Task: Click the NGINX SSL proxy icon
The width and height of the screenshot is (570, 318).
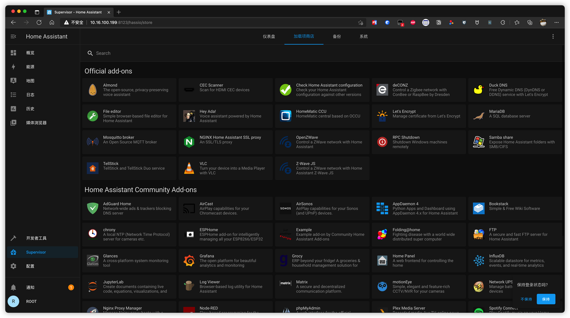Action: (189, 142)
